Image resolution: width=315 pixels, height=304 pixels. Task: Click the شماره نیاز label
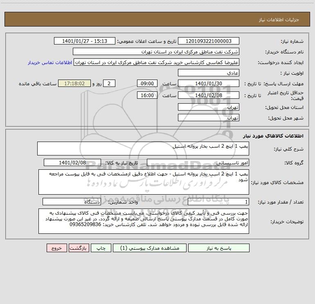[x=292, y=42]
